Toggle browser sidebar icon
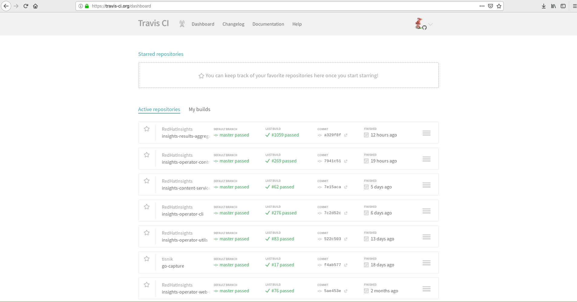Screen dimensions: 577x302 click(x=563, y=6)
